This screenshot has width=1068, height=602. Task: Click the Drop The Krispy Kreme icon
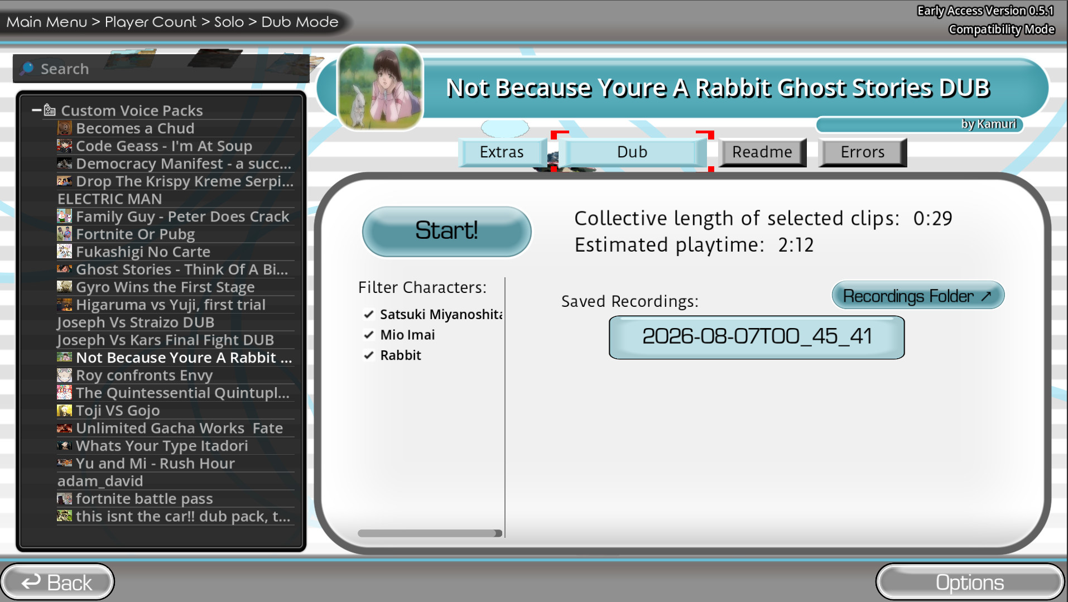pos(64,181)
